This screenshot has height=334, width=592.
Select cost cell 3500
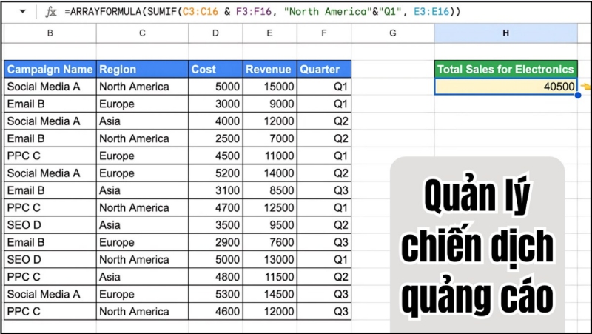pyautogui.click(x=215, y=225)
